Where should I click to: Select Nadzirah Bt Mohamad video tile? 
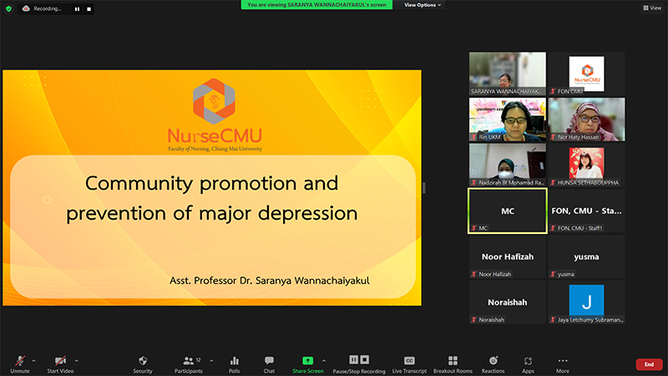(x=508, y=165)
